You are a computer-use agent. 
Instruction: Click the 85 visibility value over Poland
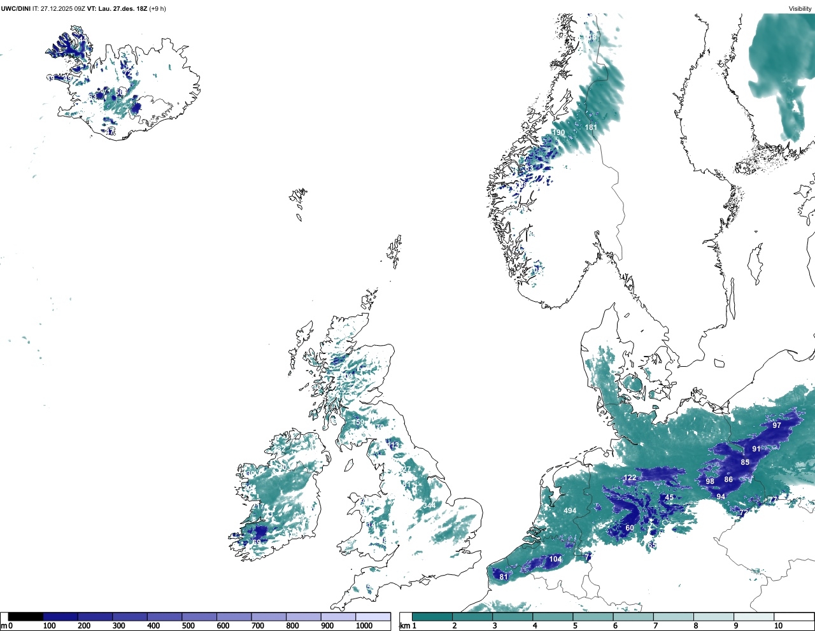point(745,462)
